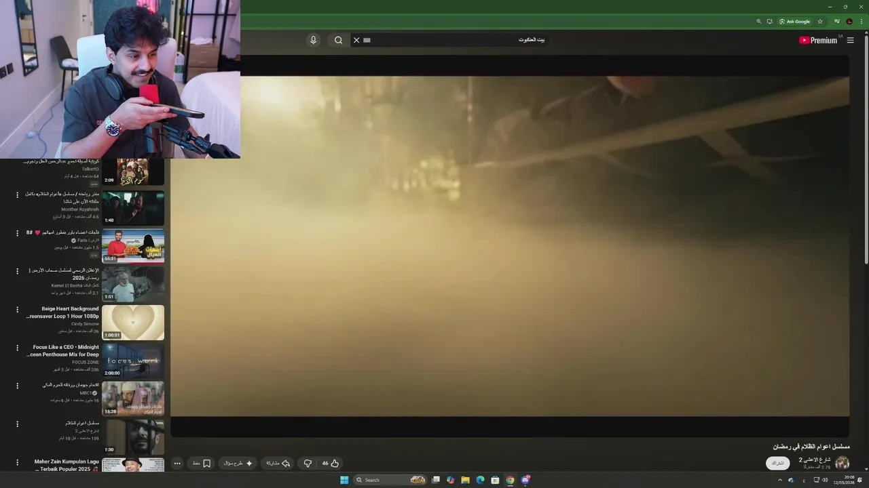Open the video title مسلسل اعوام الظلام في رمضان
This screenshot has height=488, width=869.
coord(811,447)
